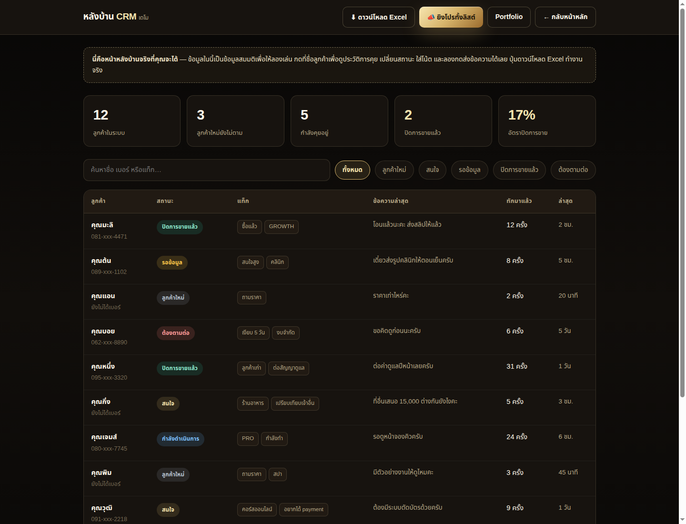Open customer คุณต้น row
This screenshot has width=686, height=524.
coord(340,267)
